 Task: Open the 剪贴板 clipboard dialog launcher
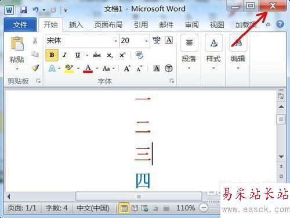coord(38,81)
